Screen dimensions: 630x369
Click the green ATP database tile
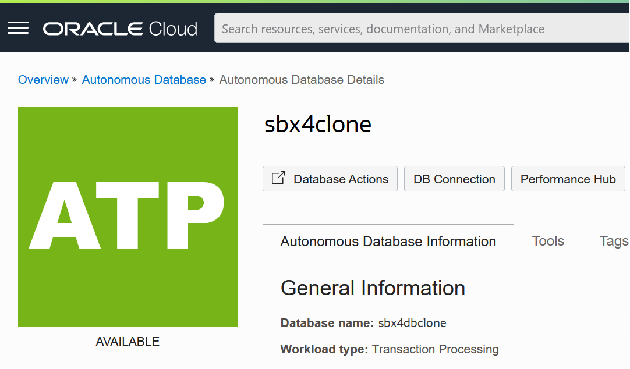tap(128, 216)
